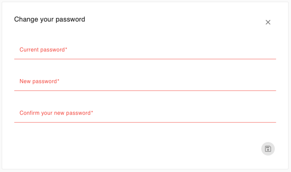Click the save icon button
291x172 pixels.
(x=268, y=149)
